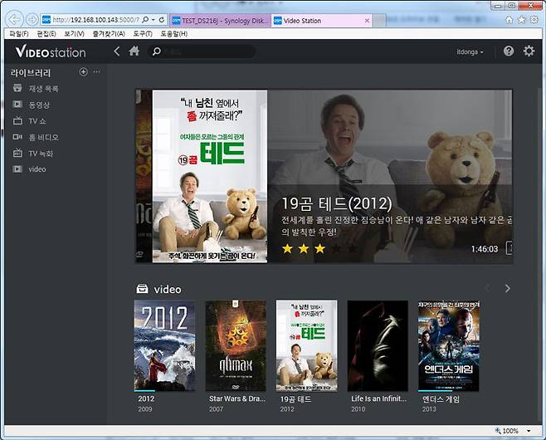
Task: Click the TV 녹화 recording icon
Action: (17, 153)
